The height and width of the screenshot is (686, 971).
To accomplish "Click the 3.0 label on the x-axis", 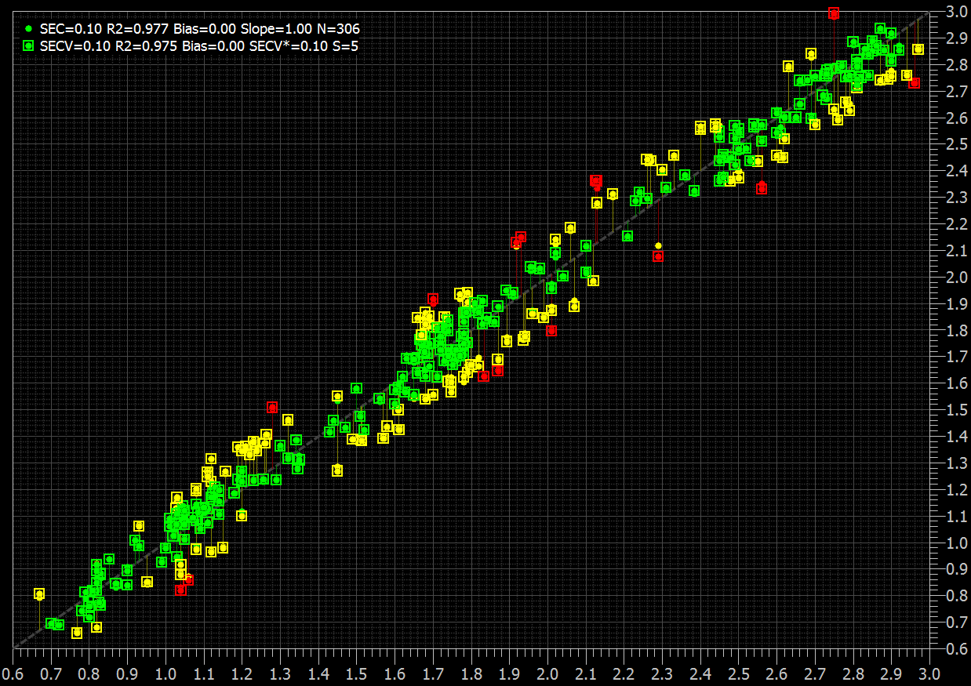I will pos(929,673).
